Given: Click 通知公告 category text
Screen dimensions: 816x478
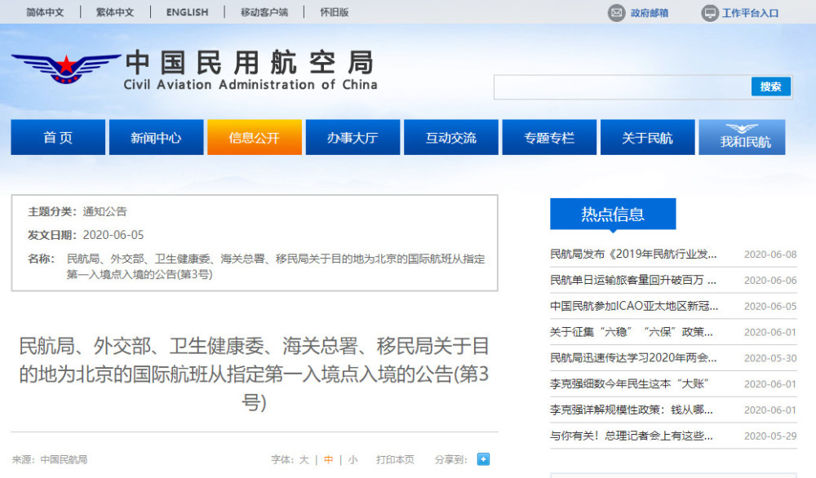Looking at the screenshot, I should tap(104, 212).
